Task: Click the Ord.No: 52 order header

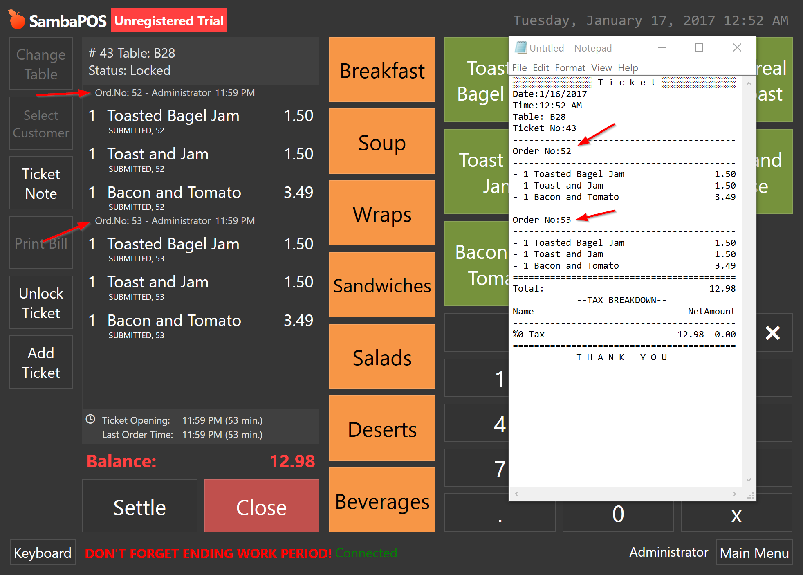Action: [175, 93]
